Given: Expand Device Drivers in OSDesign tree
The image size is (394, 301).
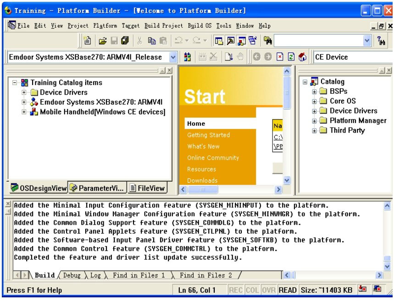Looking at the screenshot, I should (x=24, y=92).
